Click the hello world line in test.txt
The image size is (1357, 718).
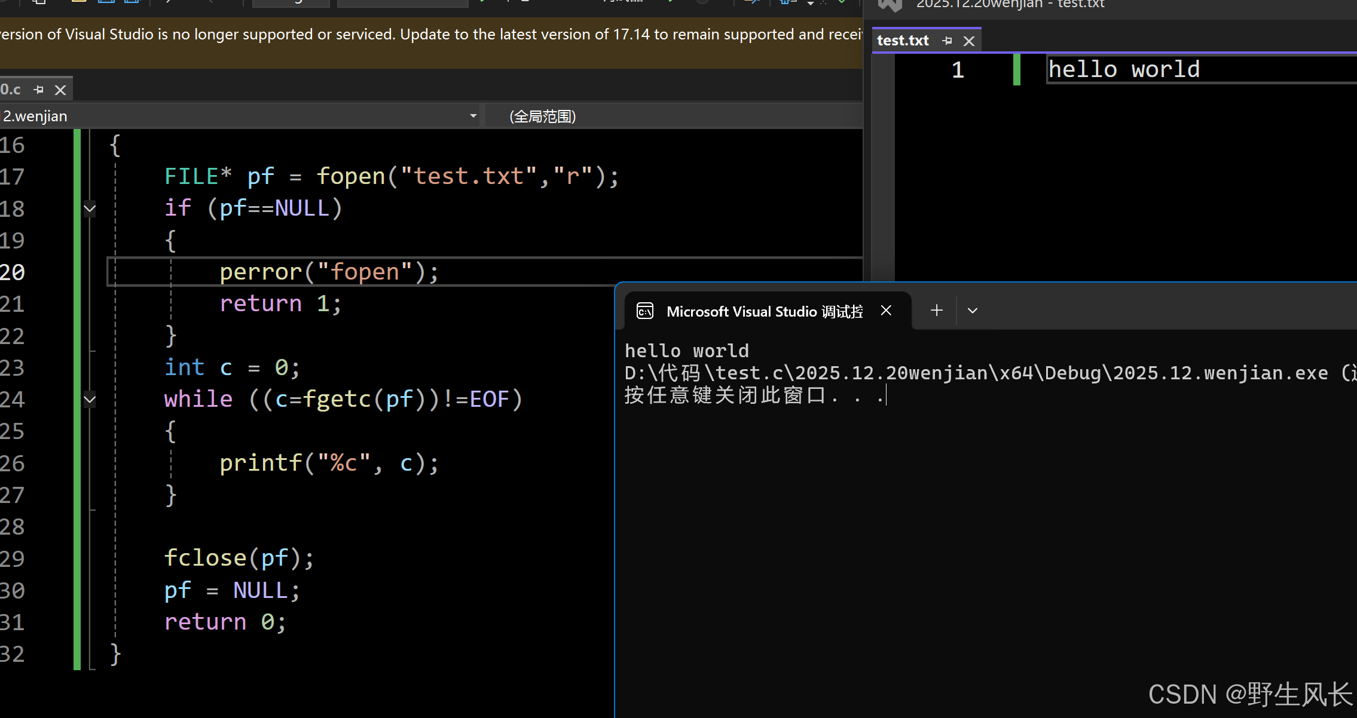click(1124, 70)
